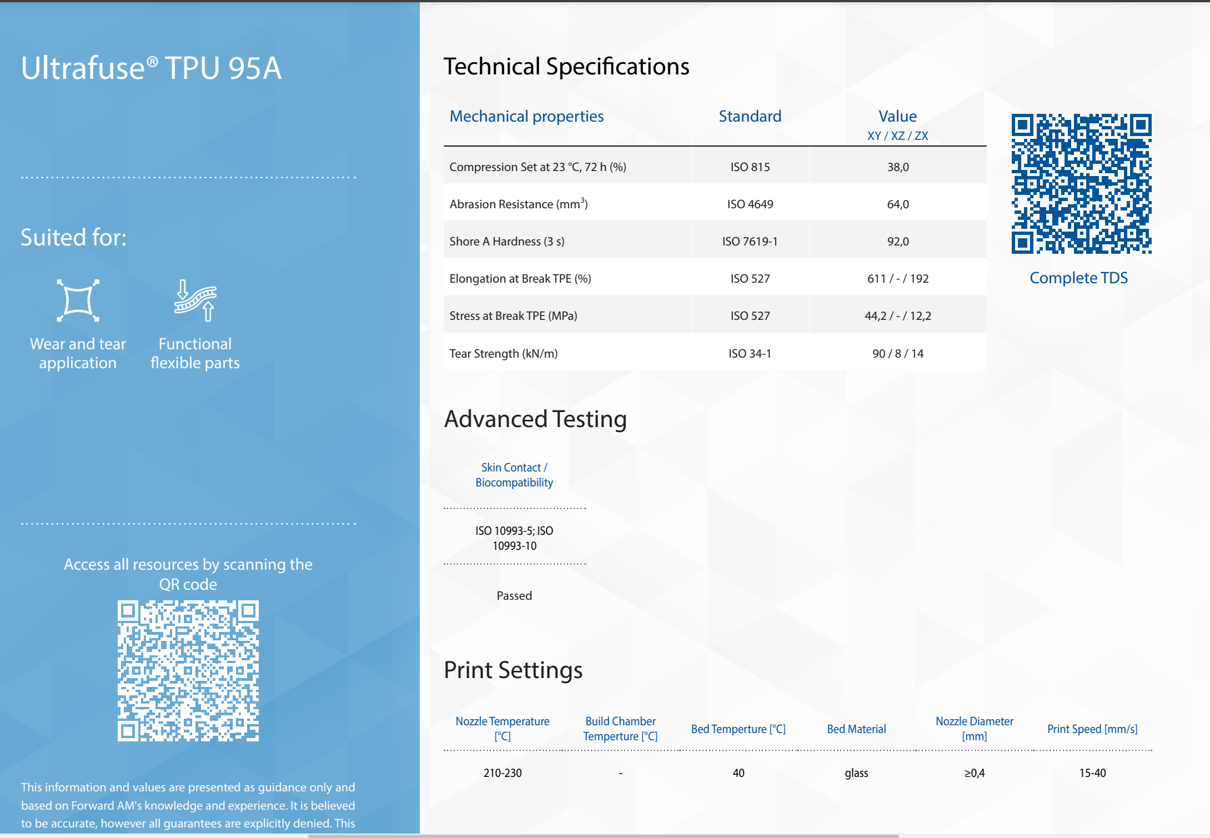Click the ISO 815 standard cell
The height and width of the screenshot is (838, 1210).
pyautogui.click(x=750, y=167)
